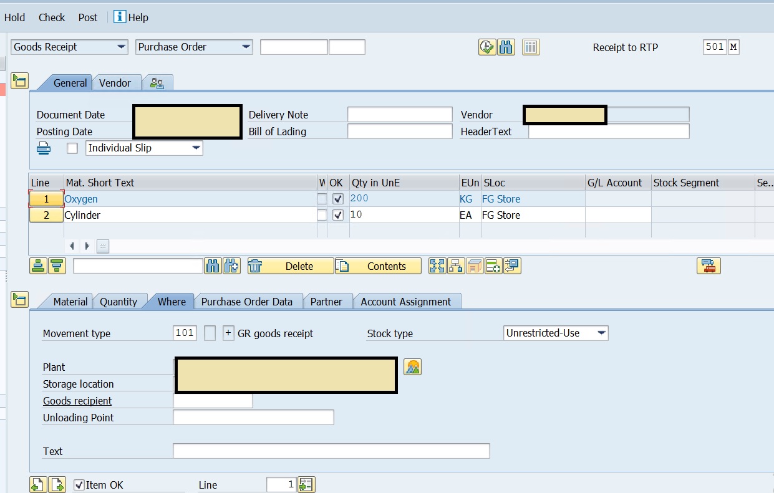Click Post in the top toolbar

pos(88,17)
